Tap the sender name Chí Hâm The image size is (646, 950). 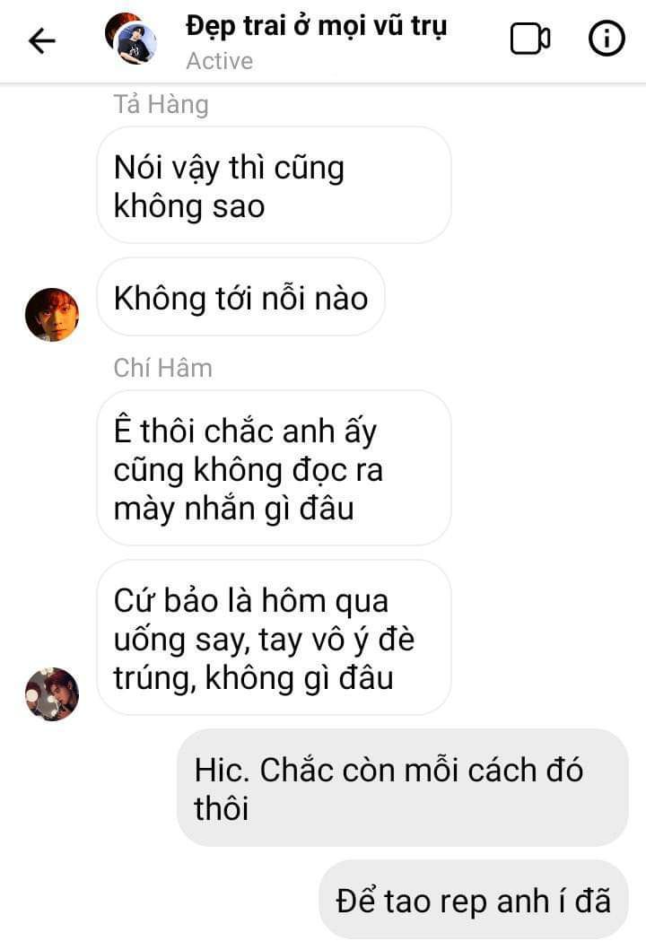pyautogui.click(x=163, y=368)
